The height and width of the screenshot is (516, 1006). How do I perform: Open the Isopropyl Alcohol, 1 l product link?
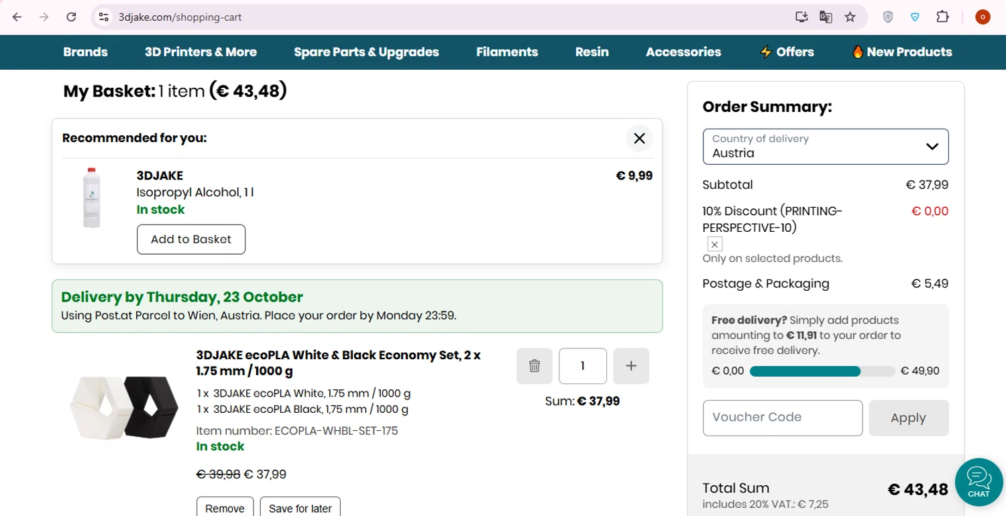tap(195, 192)
